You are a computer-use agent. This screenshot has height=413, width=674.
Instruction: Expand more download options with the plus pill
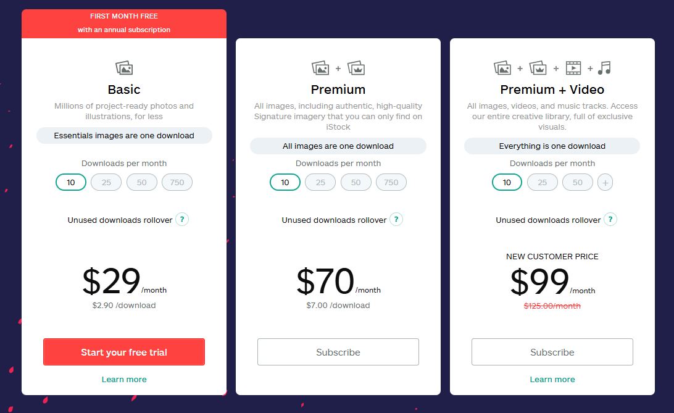pyautogui.click(x=605, y=182)
